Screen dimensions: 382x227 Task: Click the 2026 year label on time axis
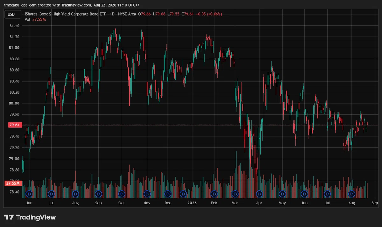point(192,203)
